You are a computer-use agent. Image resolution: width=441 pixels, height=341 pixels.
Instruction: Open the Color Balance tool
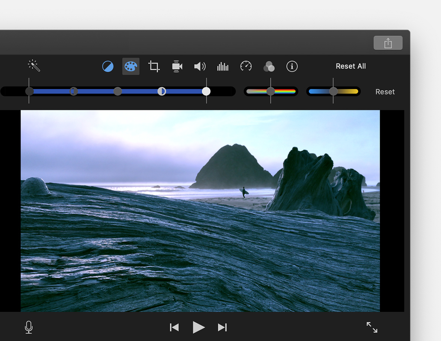coord(108,66)
